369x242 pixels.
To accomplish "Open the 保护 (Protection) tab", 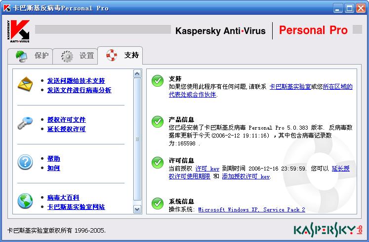I will [30, 56].
